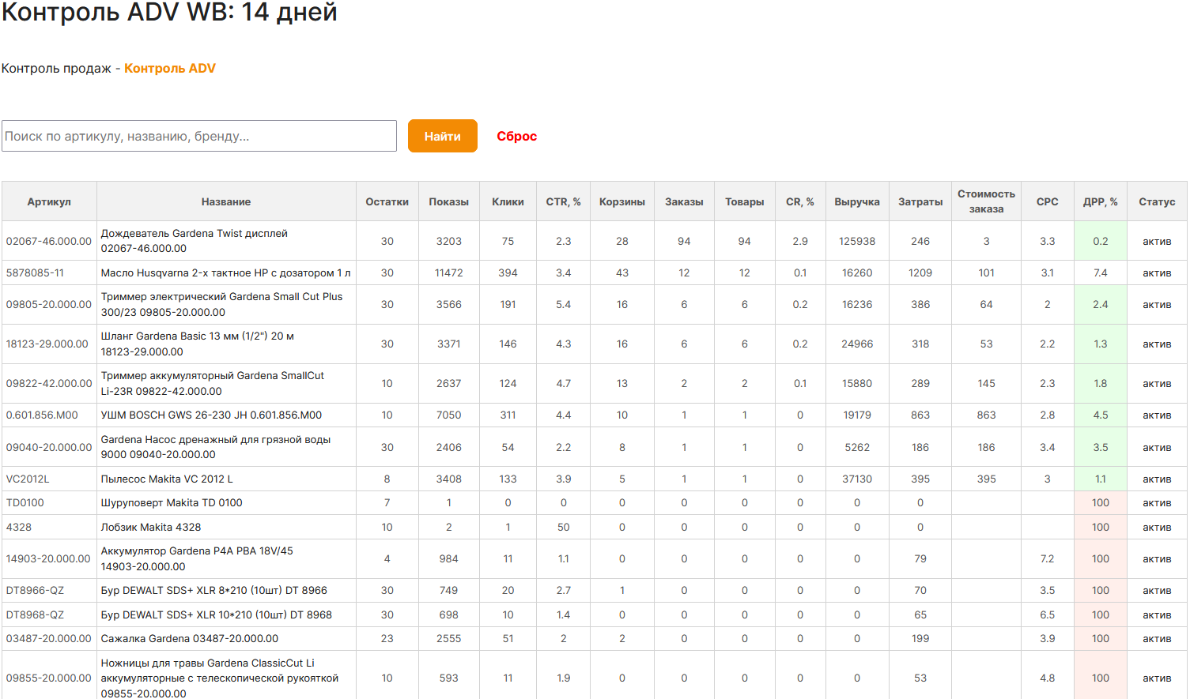Screen dimensions: 1190x699
Task: Click the orange Найти button
Action: (443, 136)
